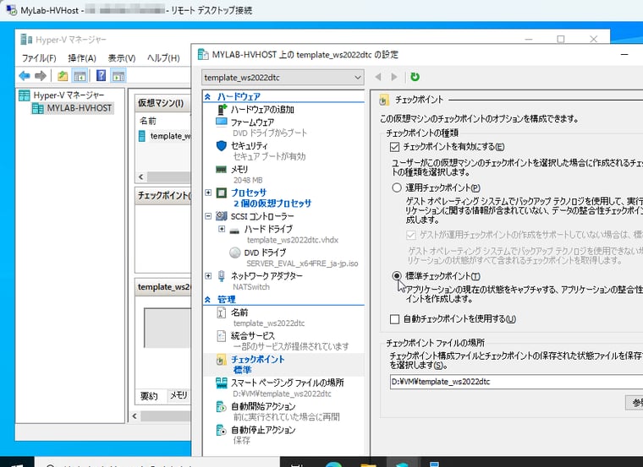This screenshot has width=643, height=467.
Task: Go to previous VM with left arrow
Action: tap(378, 77)
